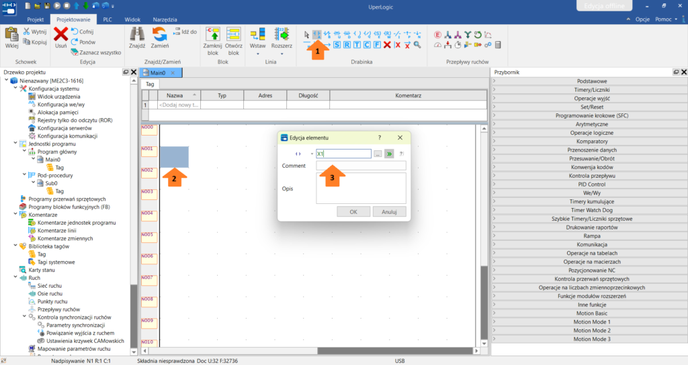This screenshot has width=688, height=365.
Task: Click the magnifier zoom icon in Drabinka
Action: point(417,45)
